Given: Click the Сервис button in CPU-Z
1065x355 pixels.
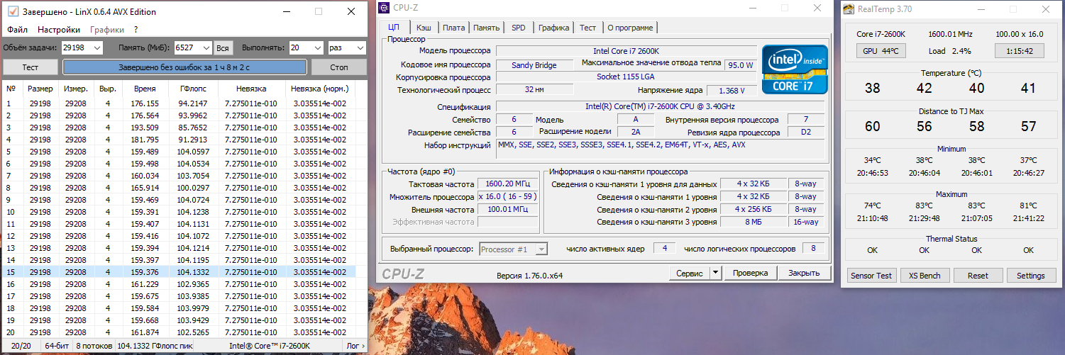Looking at the screenshot, I should point(689,273).
